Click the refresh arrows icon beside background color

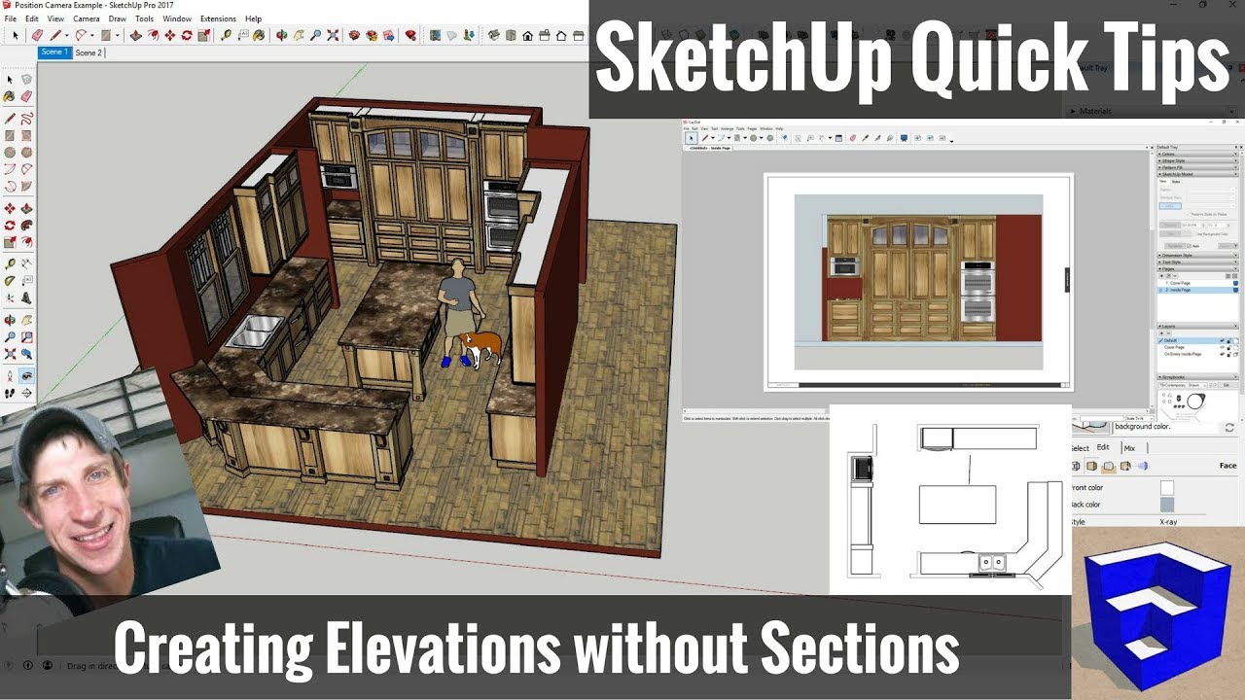click(1229, 428)
